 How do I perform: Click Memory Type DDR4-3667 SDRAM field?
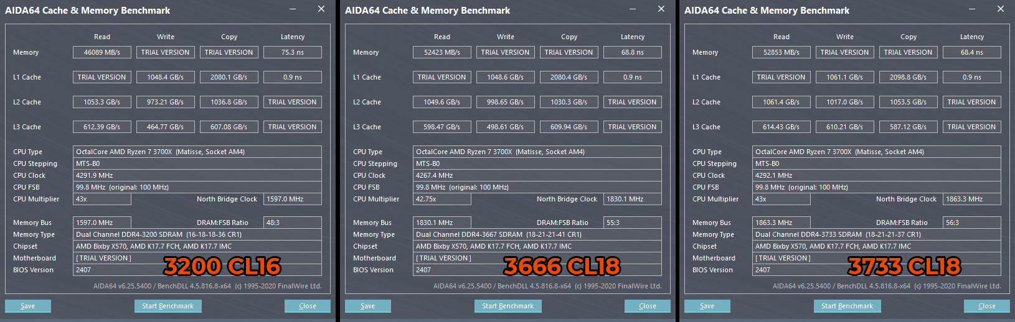[x=537, y=234]
